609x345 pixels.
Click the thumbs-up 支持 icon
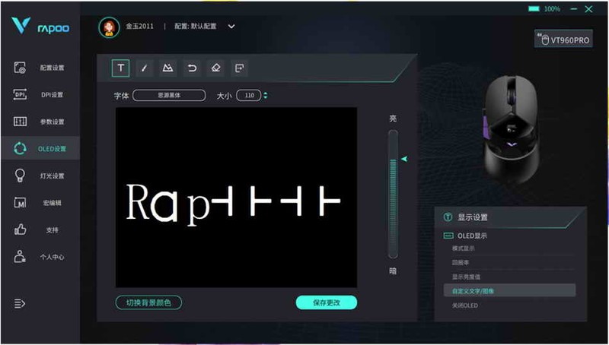20,229
